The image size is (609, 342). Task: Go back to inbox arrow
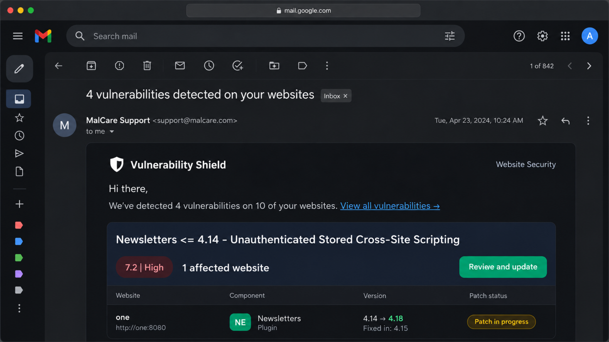[x=59, y=66]
